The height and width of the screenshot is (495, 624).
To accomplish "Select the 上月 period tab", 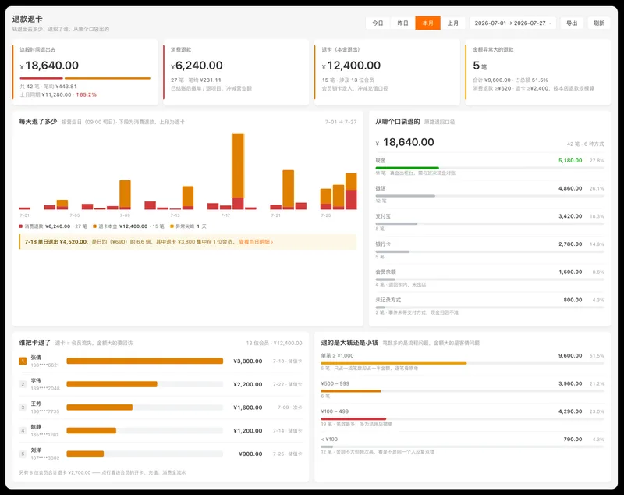I will [453, 23].
